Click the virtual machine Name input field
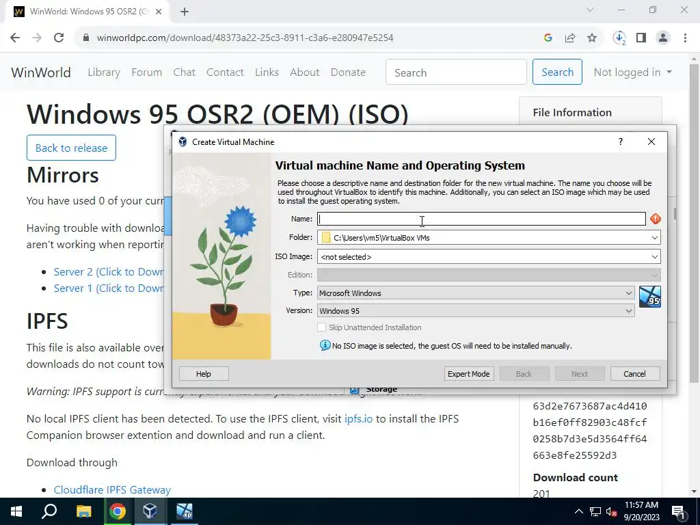Image resolution: width=700 pixels, height=525 pixels. point(481,219)
